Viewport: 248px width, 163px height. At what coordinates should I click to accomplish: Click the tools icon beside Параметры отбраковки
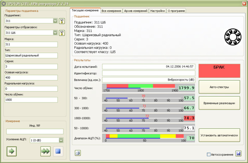point(62,33)
